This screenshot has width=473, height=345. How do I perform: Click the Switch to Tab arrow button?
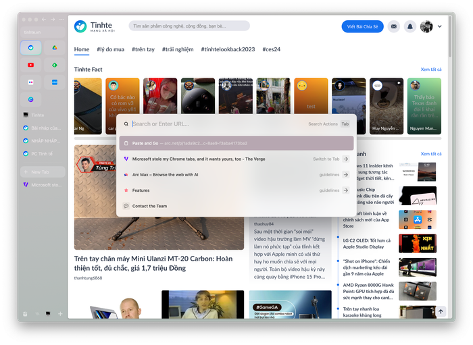(x=346, y=159)
